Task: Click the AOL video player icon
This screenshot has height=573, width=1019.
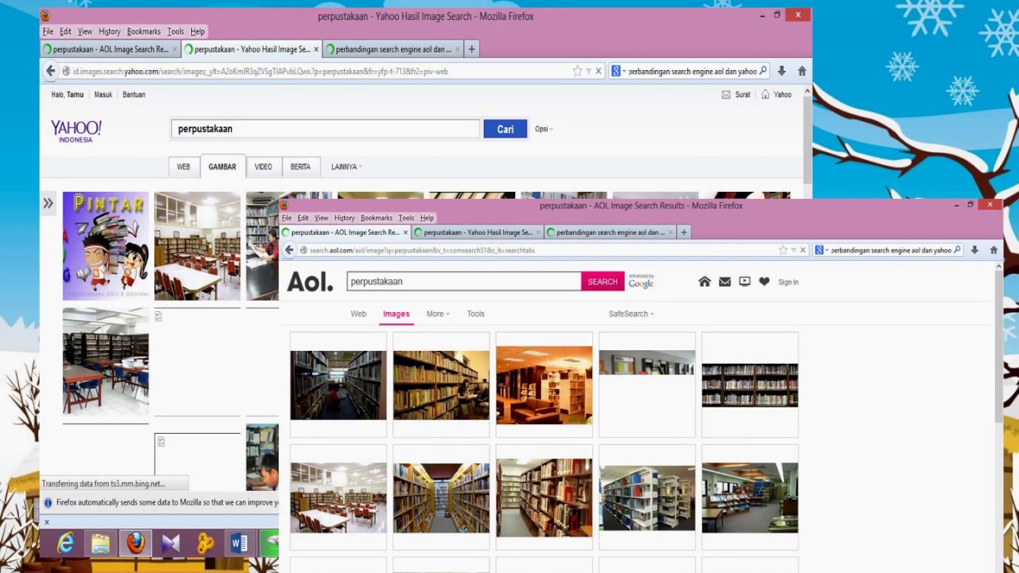Action: (744, 282)
